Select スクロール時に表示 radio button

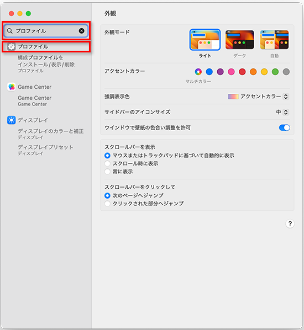click(107, 163)
